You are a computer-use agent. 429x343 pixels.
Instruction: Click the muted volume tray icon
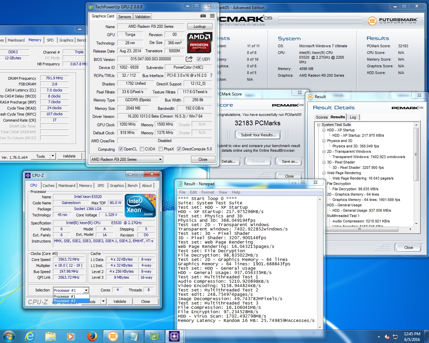tap(387, 337)
